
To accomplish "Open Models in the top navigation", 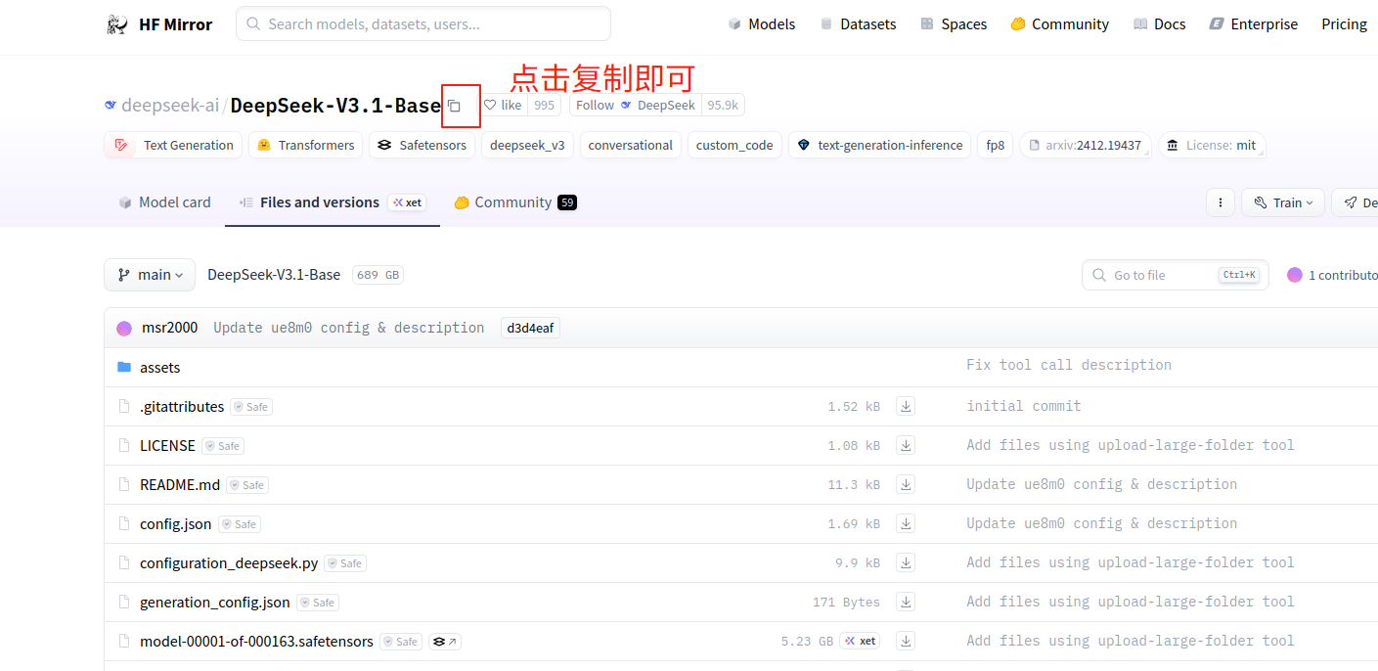I will click(x=761, y=24).
